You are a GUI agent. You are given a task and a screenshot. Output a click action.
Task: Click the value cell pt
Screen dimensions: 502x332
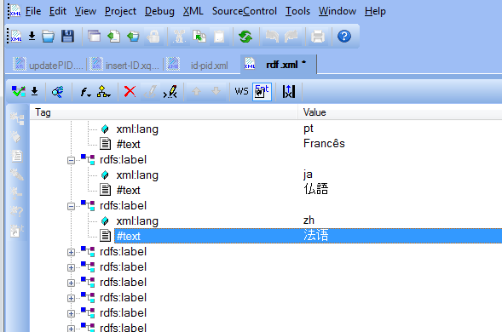click(308, 129)
